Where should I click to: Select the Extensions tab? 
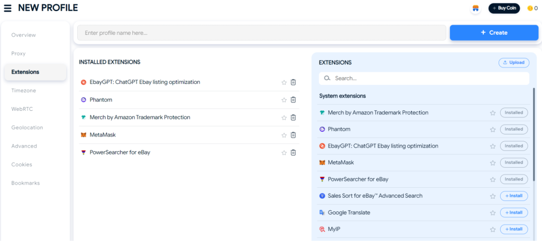(35, 72)
